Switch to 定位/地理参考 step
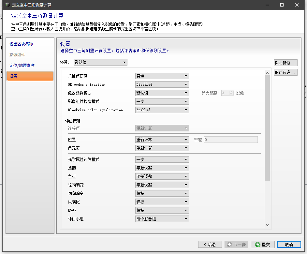Viewport: 307px width, 254px height. [x=22, y=66]
